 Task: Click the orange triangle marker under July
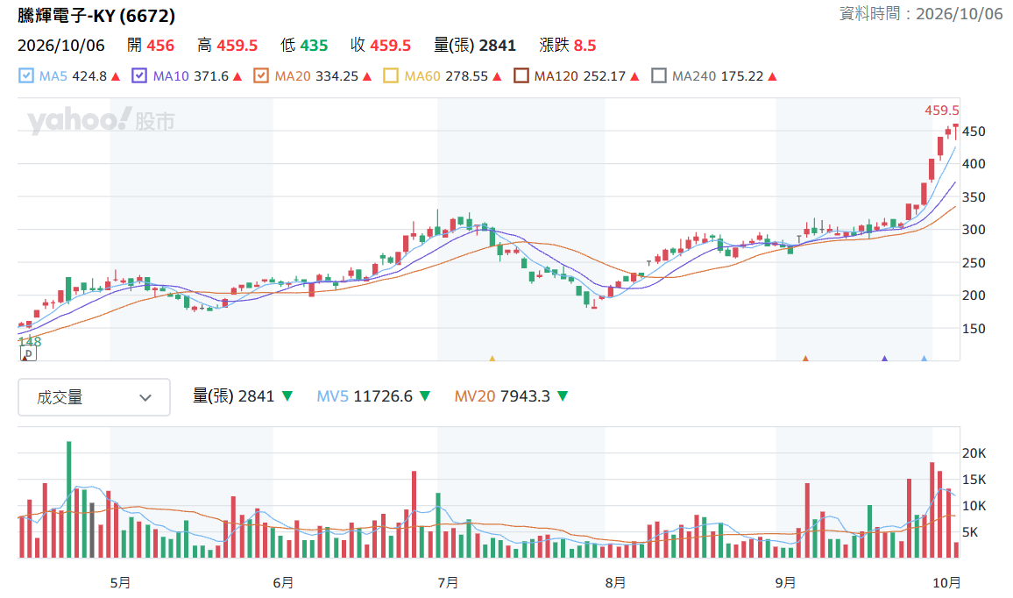click(x=492, y=358)
